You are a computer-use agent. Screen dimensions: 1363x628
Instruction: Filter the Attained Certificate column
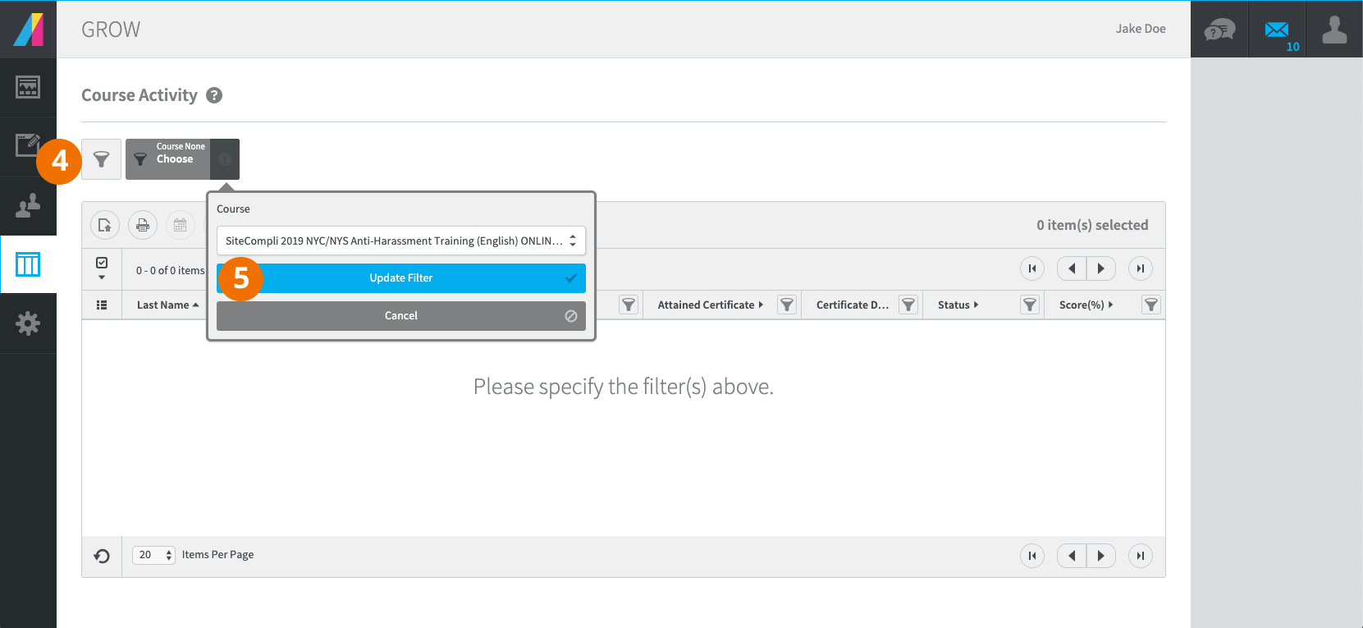tap(787, 305)
